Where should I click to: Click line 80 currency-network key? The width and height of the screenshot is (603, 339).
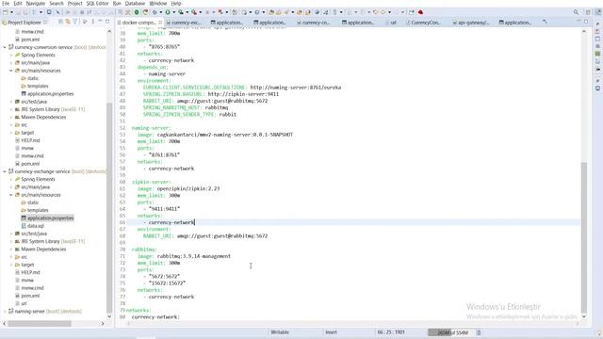155,317
